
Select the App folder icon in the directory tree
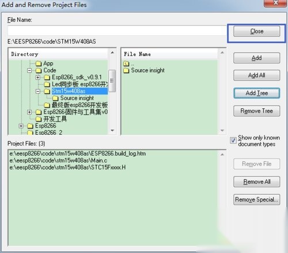click(x=39, y=63)
